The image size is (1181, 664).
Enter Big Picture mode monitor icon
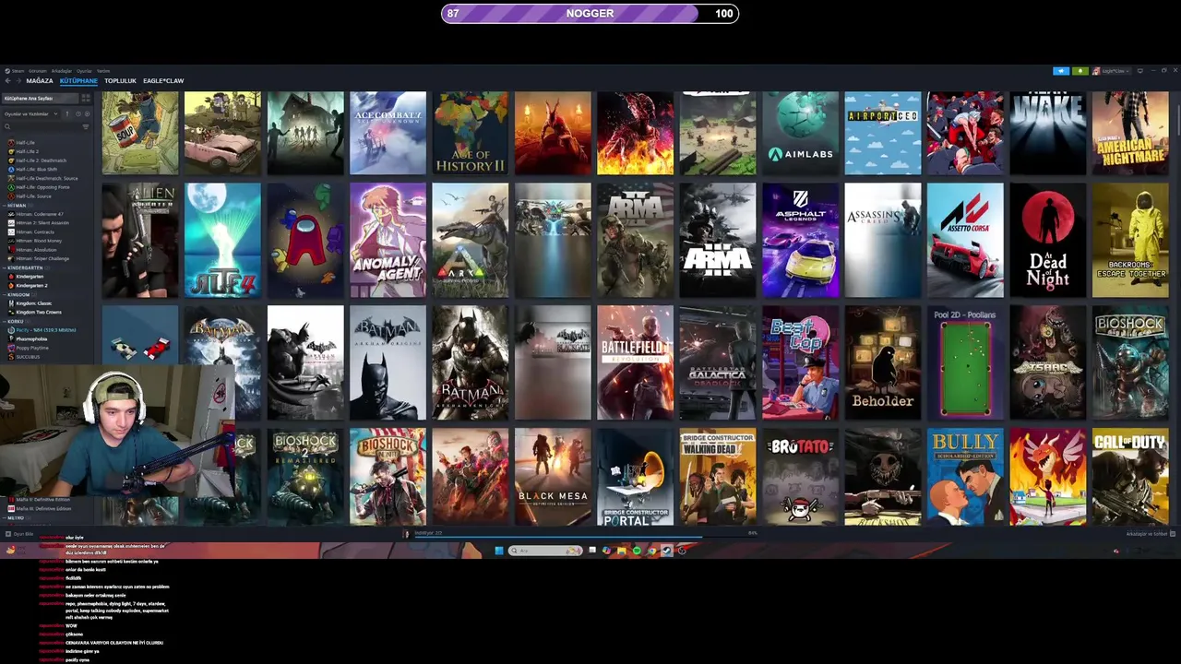point(1140,71)
